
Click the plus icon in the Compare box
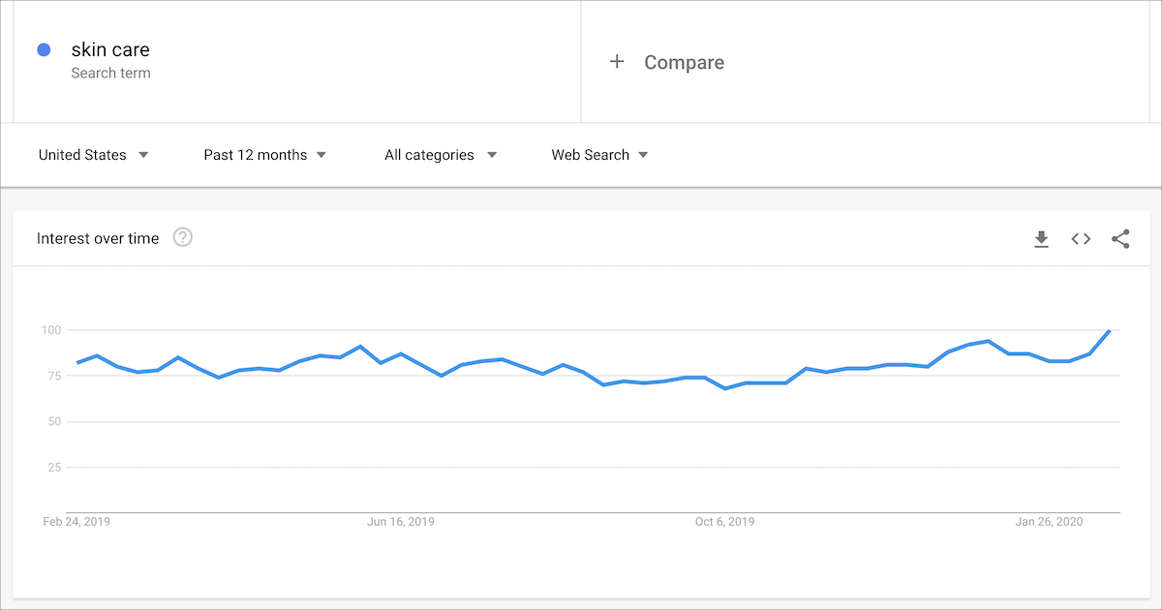(x=617, y=61)
